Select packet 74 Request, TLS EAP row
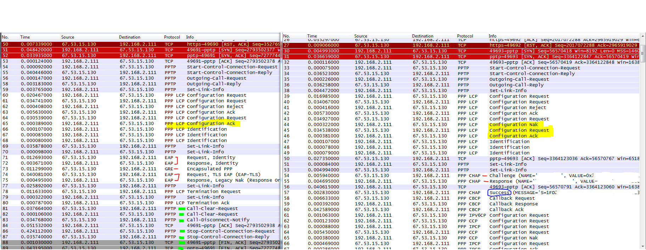Viewport: 646px width, 250px height. click(140, 175)
